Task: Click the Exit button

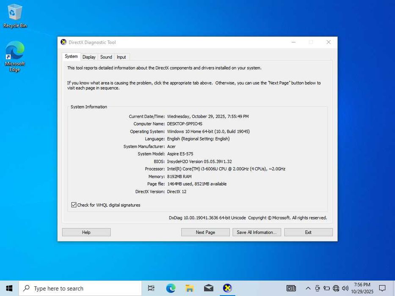Action: pos(308,232)
